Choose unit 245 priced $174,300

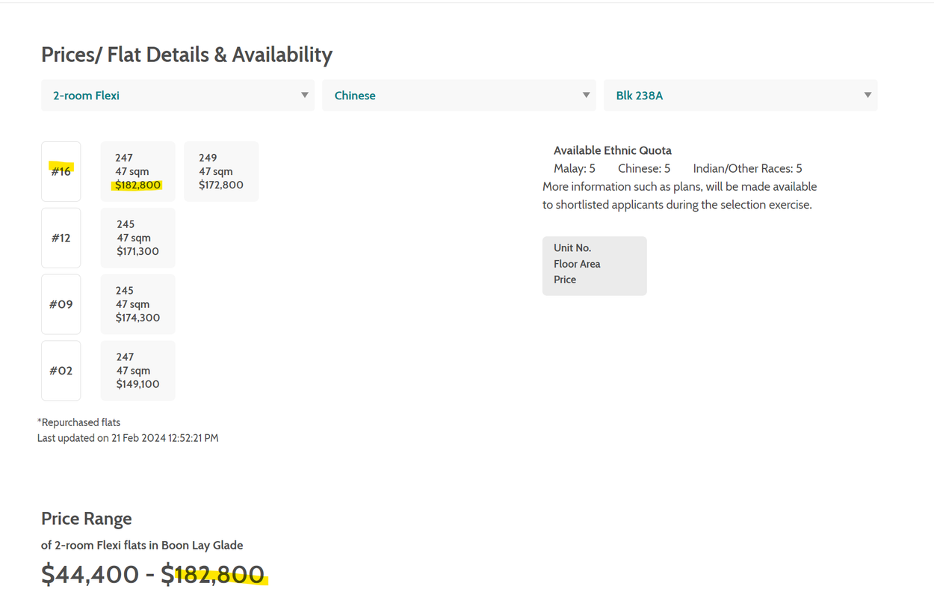point(138,304)
